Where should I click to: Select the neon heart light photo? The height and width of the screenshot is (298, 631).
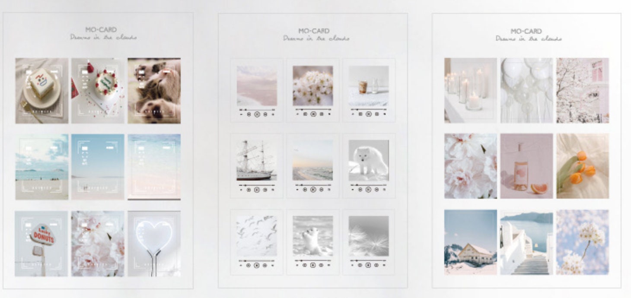(154, 244)
